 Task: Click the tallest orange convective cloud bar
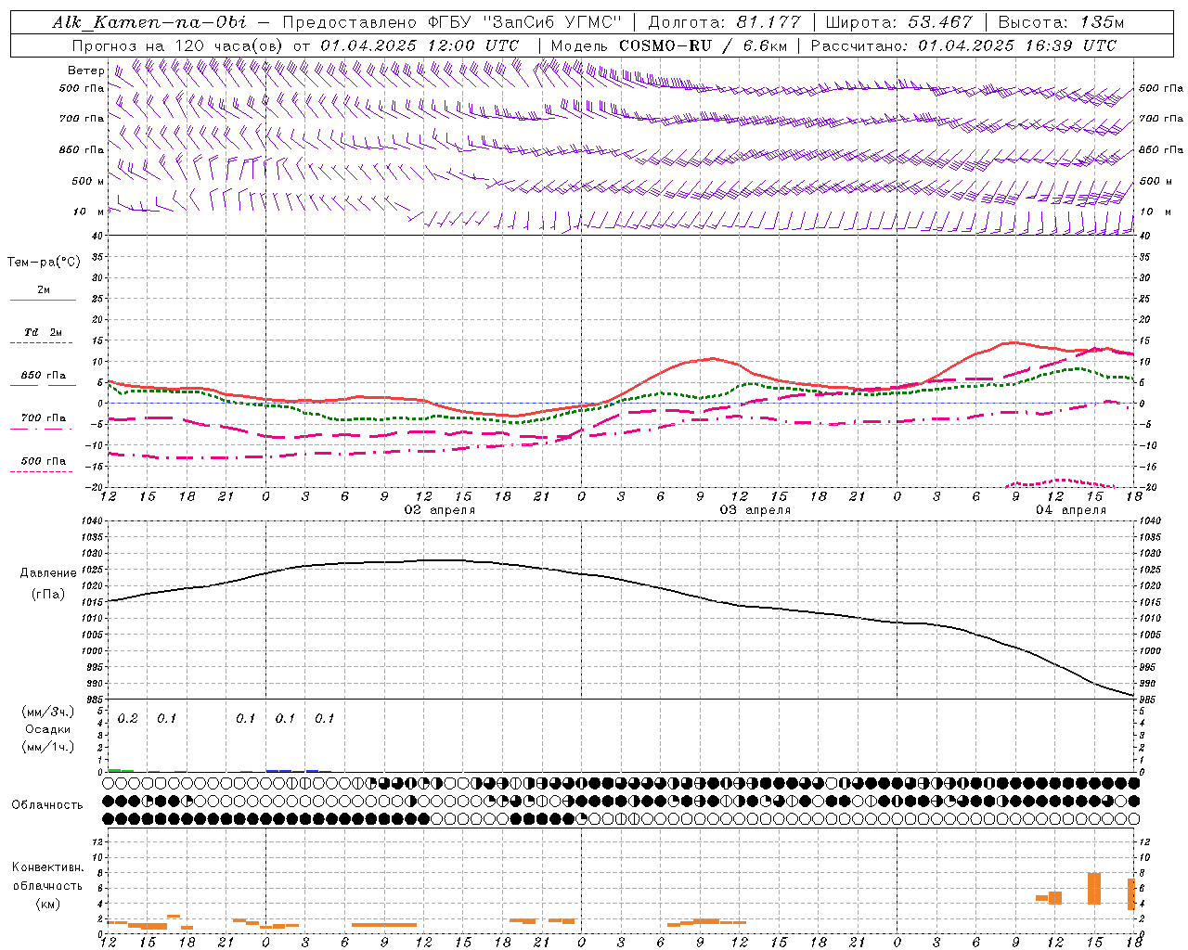point(1094,889)
